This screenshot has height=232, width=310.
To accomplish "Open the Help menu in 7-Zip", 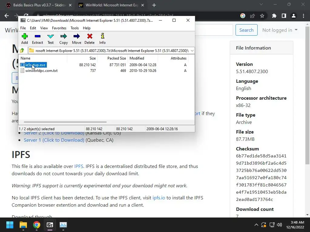I will (87, 28).
